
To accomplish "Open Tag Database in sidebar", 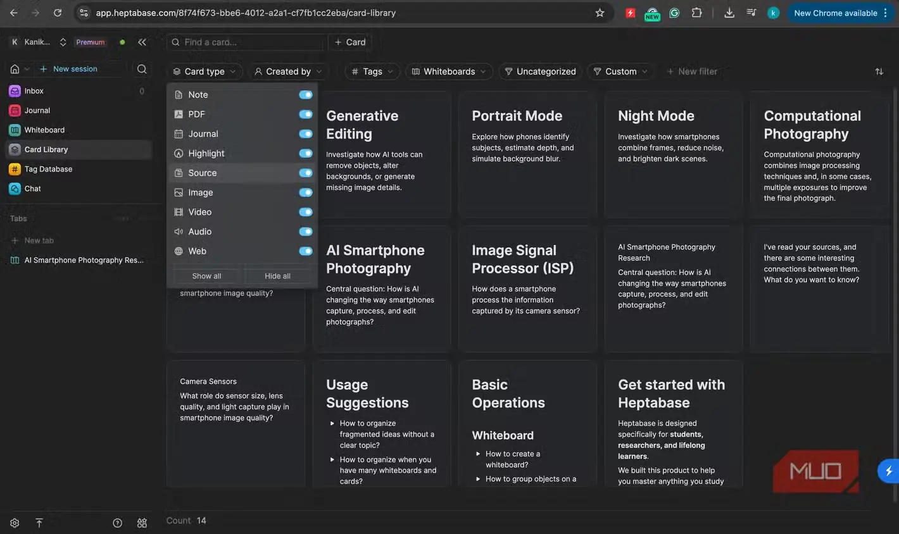I will click(x=78, y=169).
